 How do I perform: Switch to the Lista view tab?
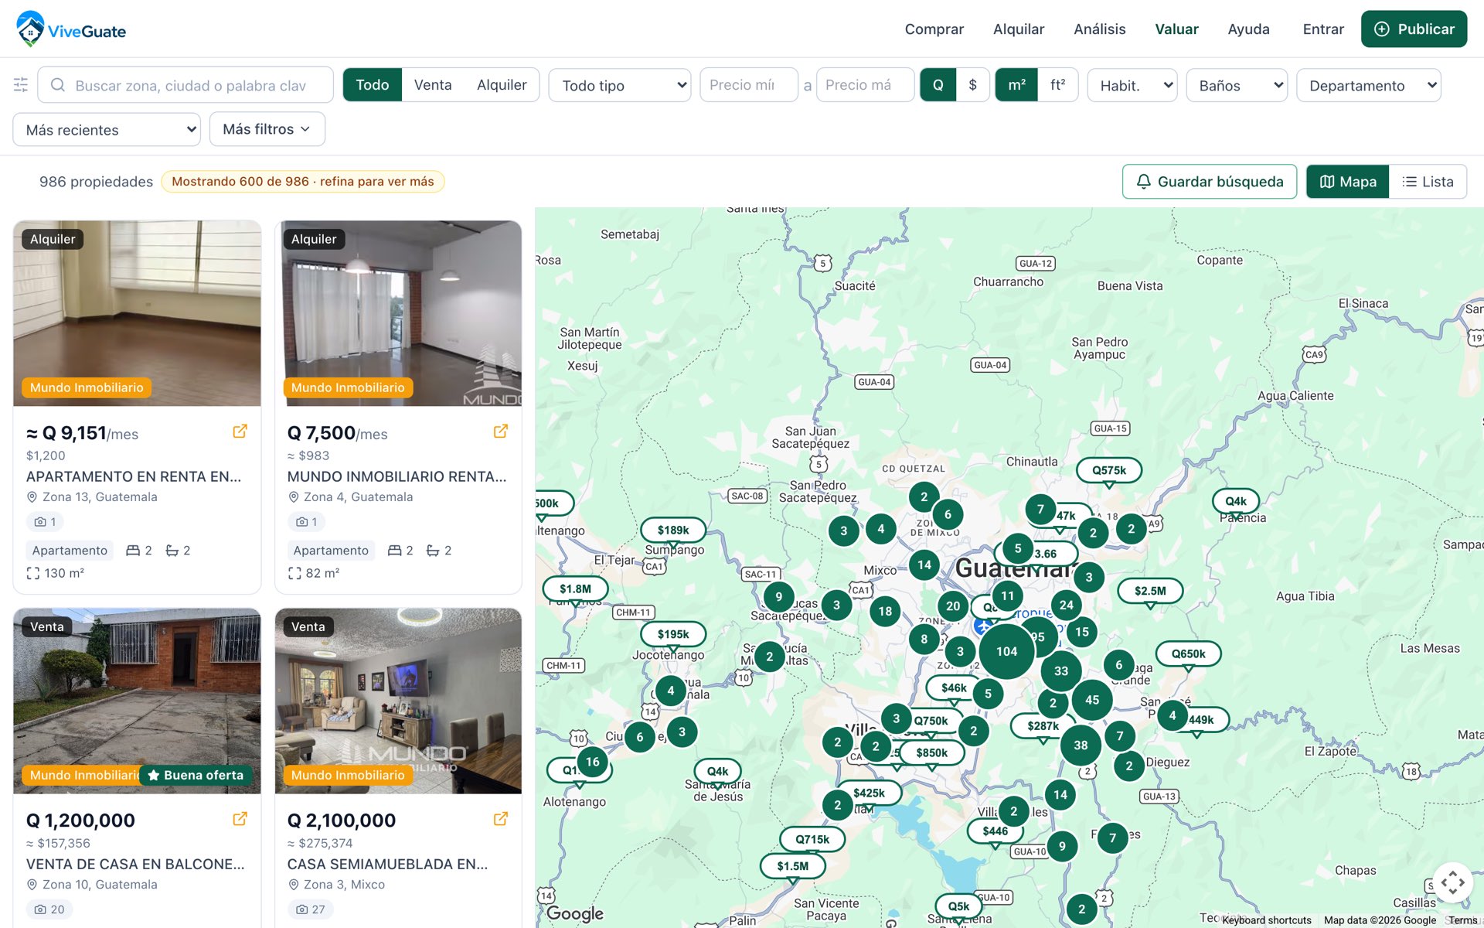(x=1428, y=182)
